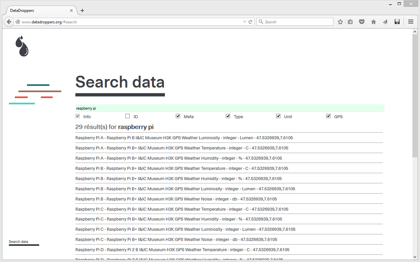Click the scrollbar down arrow
The width and height of the screenshot is (420, 262).
[415, 257]
